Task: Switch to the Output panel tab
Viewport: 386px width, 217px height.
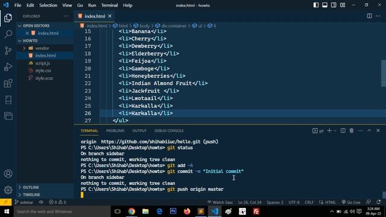Action: [139, 131]
